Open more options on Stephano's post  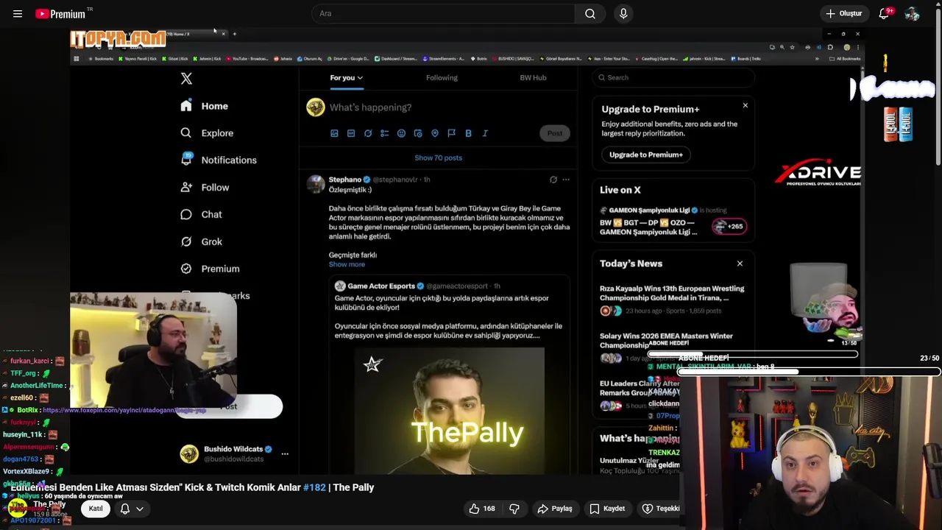[x=566, y=180]
